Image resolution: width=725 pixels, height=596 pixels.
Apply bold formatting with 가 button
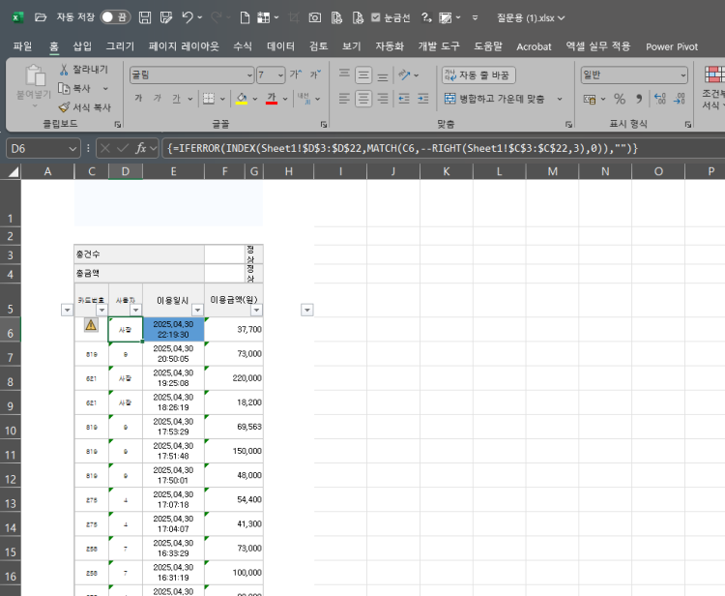pos(138,98)
